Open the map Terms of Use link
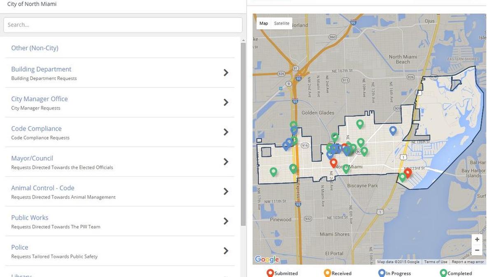This screenshot has width=494, height=277. coord(436,262)
